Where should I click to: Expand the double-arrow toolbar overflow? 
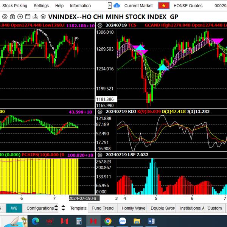(x=110, y=5)
